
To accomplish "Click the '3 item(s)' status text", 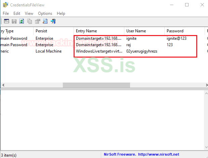I will pos(9,155).
